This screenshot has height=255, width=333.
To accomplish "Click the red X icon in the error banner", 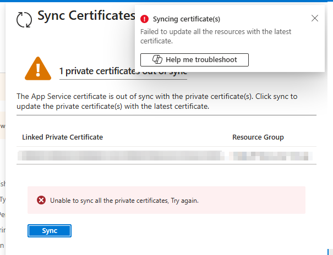I will (x=41, y=201).
